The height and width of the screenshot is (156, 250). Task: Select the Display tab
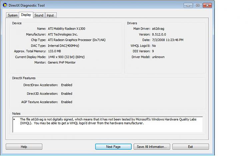coord(26,15)
